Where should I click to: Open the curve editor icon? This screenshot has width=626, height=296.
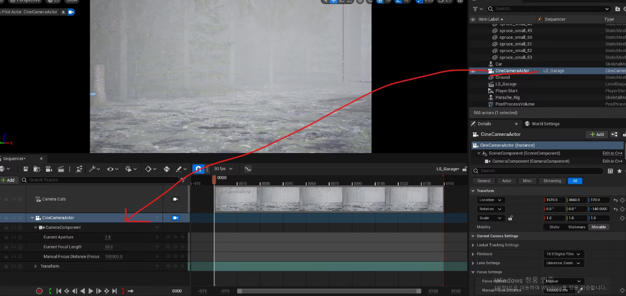tap(248, 169)
